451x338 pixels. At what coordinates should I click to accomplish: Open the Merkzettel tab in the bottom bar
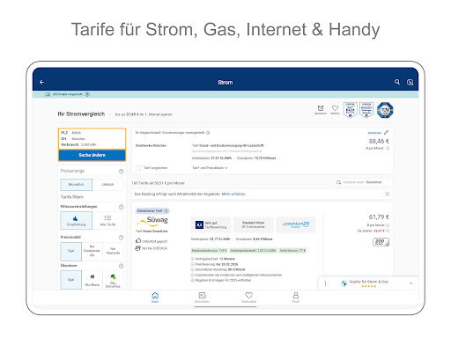coord(248,298)
